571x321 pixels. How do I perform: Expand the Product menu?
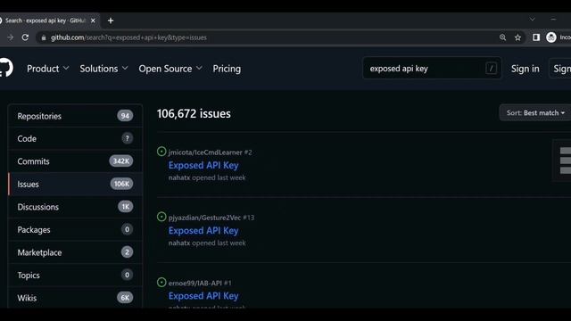47,69
